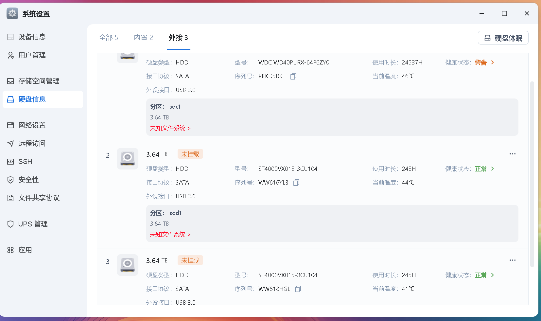Open 设备信息 in the sidebar
The width and height of the screenshot is (541, 321).
coord(43,37)
